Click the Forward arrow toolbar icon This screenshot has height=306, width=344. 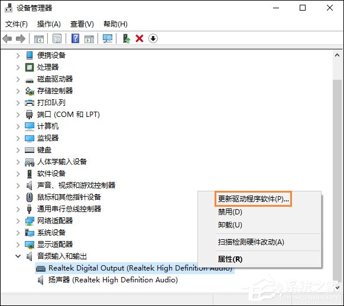pos(21,39)
